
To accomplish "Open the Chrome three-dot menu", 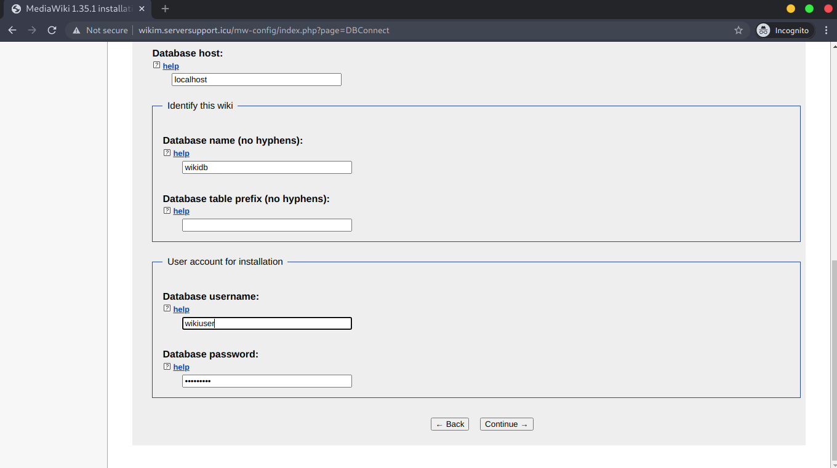I will click(826, 30).
